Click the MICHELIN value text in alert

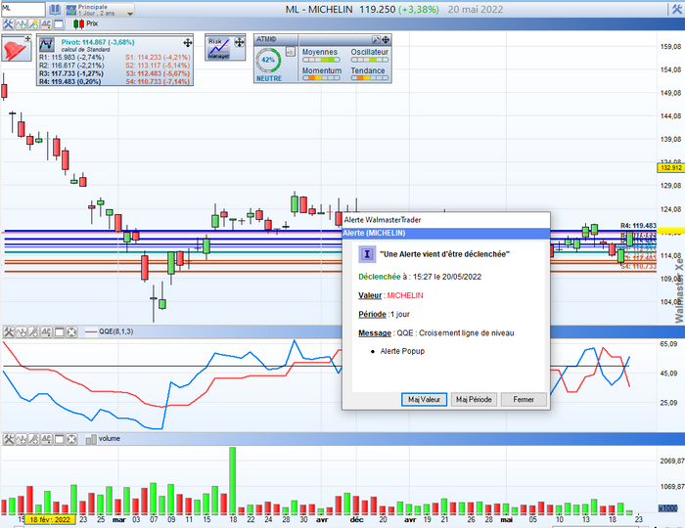(405, 295)
